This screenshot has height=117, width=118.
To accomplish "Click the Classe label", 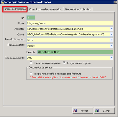I will pyautogui.click(x=21, y=35).
